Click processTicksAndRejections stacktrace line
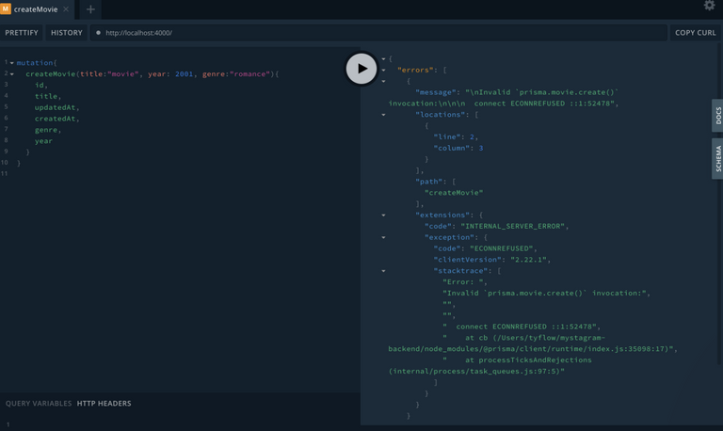The width and height of the screenshot is (723, 431). point(490,365)
